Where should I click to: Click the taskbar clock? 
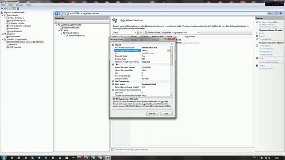[277, 158]
